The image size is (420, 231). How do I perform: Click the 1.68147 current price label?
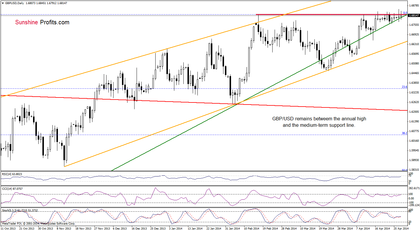414,15
